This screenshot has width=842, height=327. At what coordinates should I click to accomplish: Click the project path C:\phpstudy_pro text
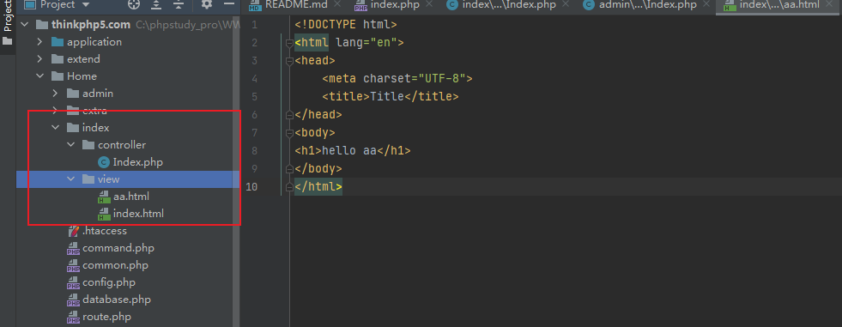(x=187, y=25)
